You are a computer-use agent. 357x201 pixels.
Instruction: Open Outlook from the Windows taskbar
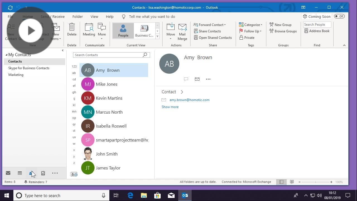click(185, 195)
